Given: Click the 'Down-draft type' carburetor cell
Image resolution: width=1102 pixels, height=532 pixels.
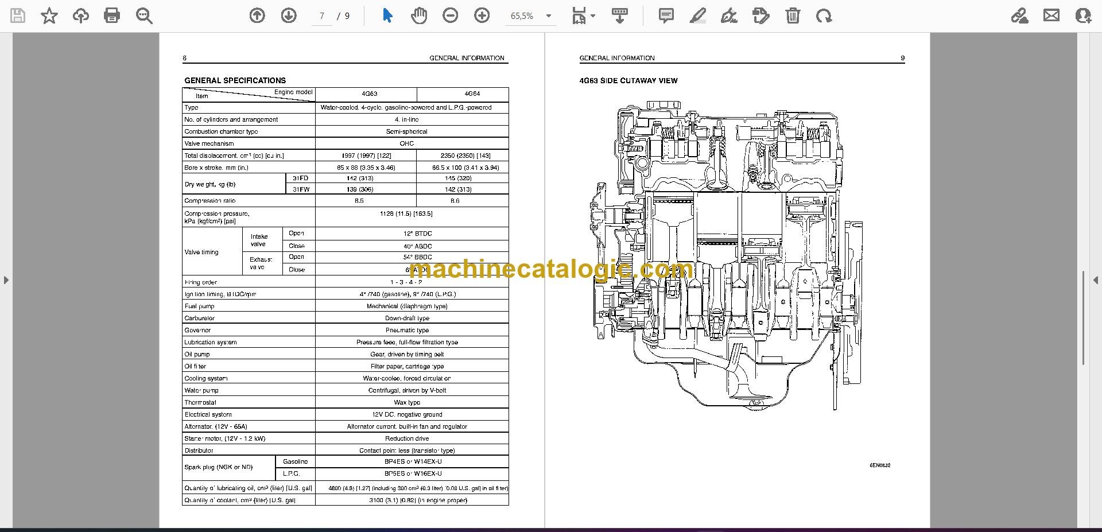Looking at the screenshot, I should click(407, 319).
